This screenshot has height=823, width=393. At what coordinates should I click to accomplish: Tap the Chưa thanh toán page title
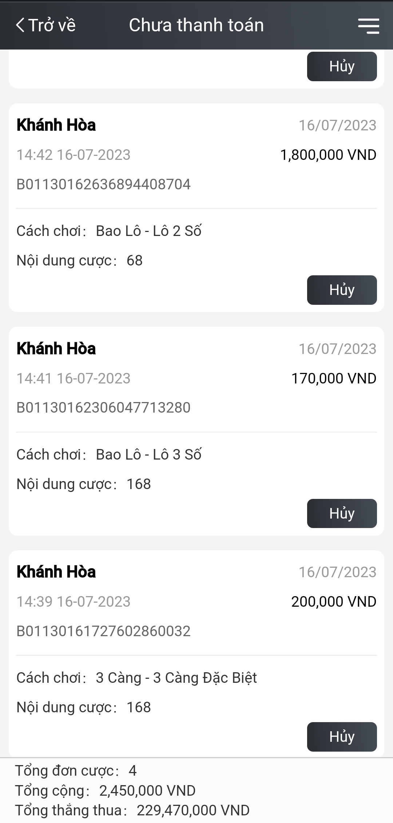(x=196, y=25)
